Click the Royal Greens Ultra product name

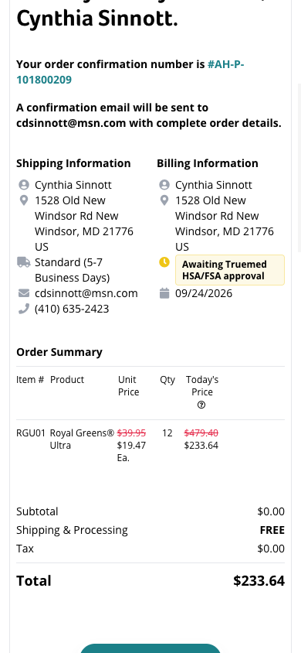pyautogui.click(x=82, y=439)
